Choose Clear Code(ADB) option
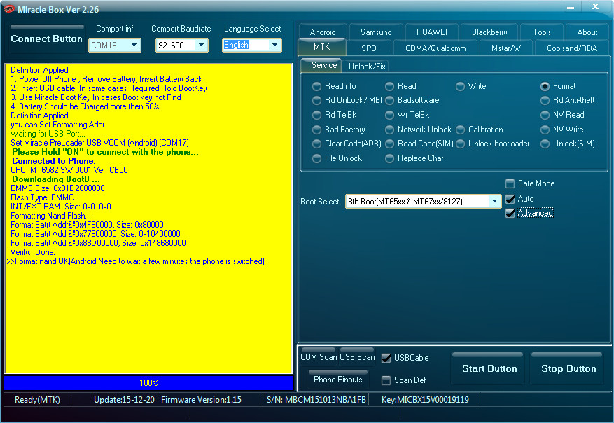The image size is (614, 423). point(316,144)
